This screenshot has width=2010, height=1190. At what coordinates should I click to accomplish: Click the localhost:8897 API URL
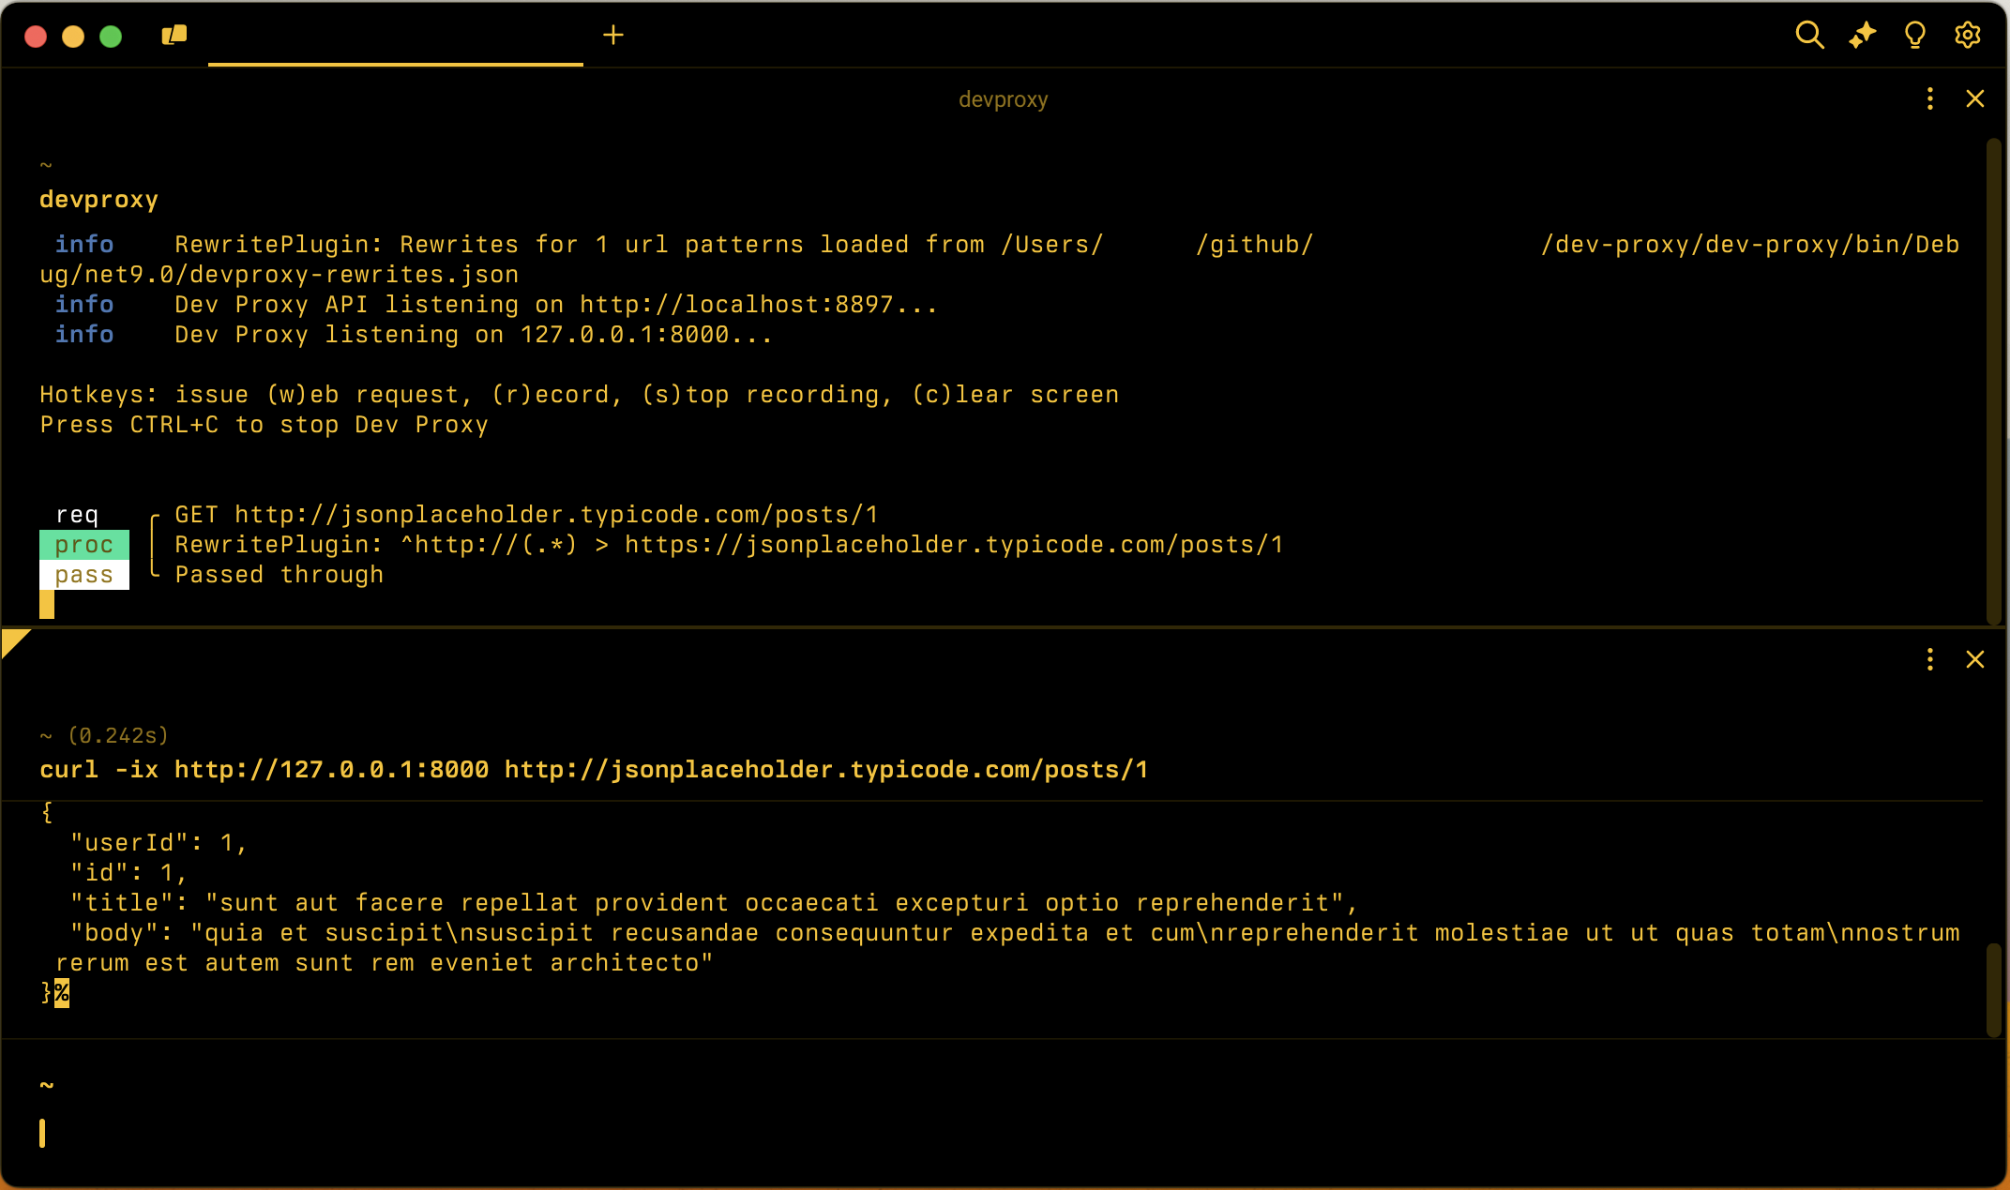click(x=736, y=305)
